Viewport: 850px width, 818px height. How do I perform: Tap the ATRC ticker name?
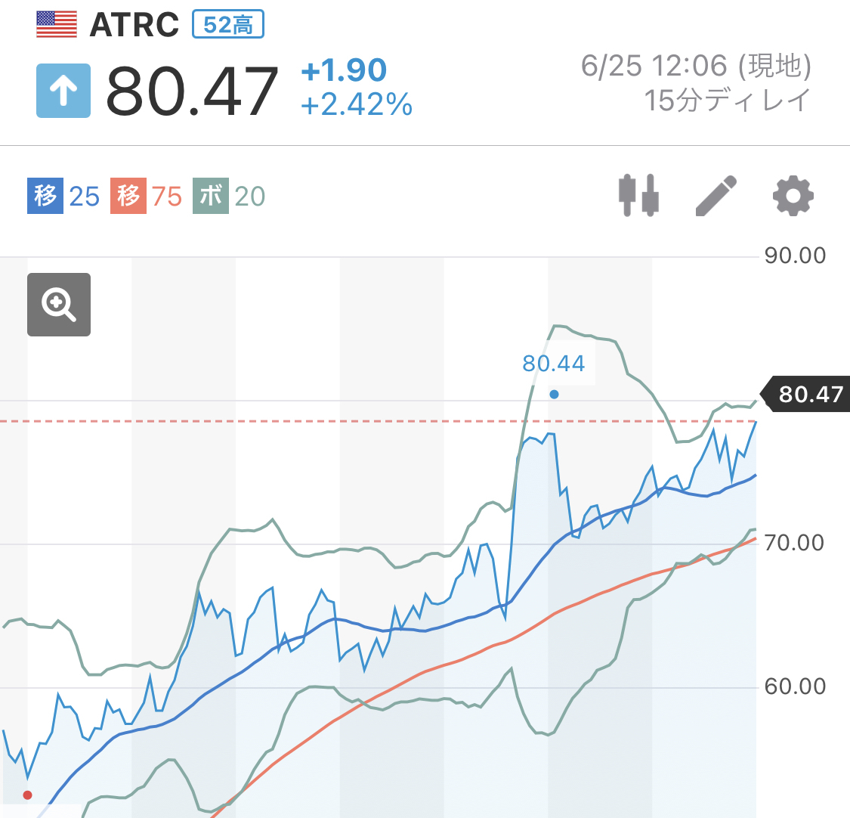click(x=134, y=25)
